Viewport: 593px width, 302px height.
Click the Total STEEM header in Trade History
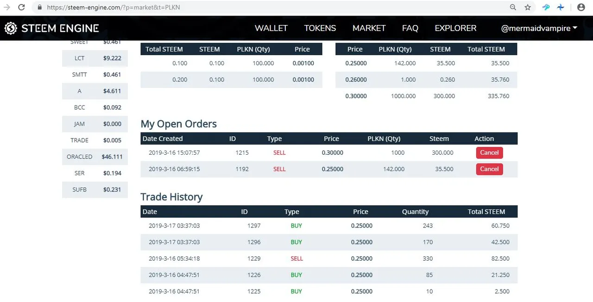486,212
